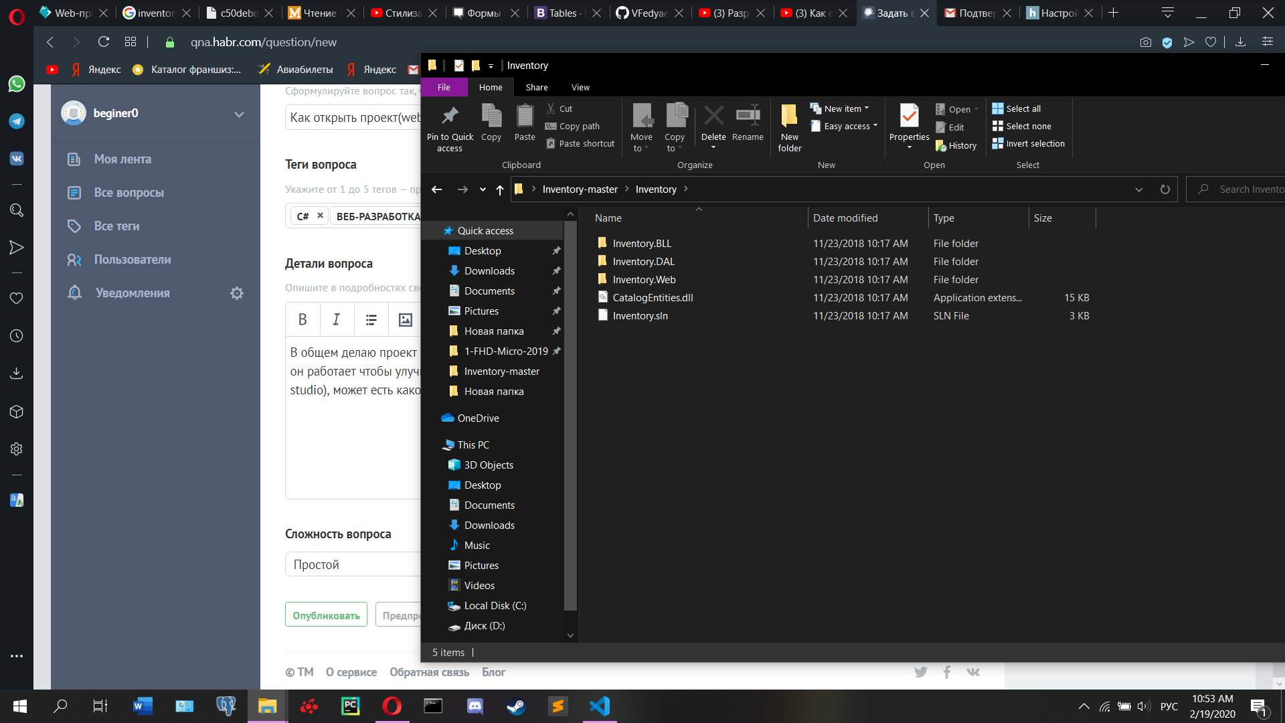Expand the beginer0 profile menu
The width and height of the screenshot is (1285, 723).
point(239,114)
